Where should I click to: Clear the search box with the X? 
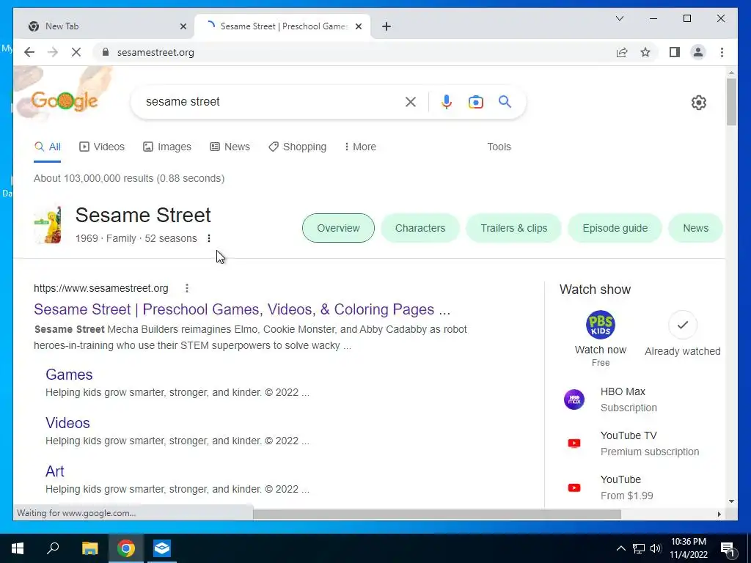click(411, 101)
